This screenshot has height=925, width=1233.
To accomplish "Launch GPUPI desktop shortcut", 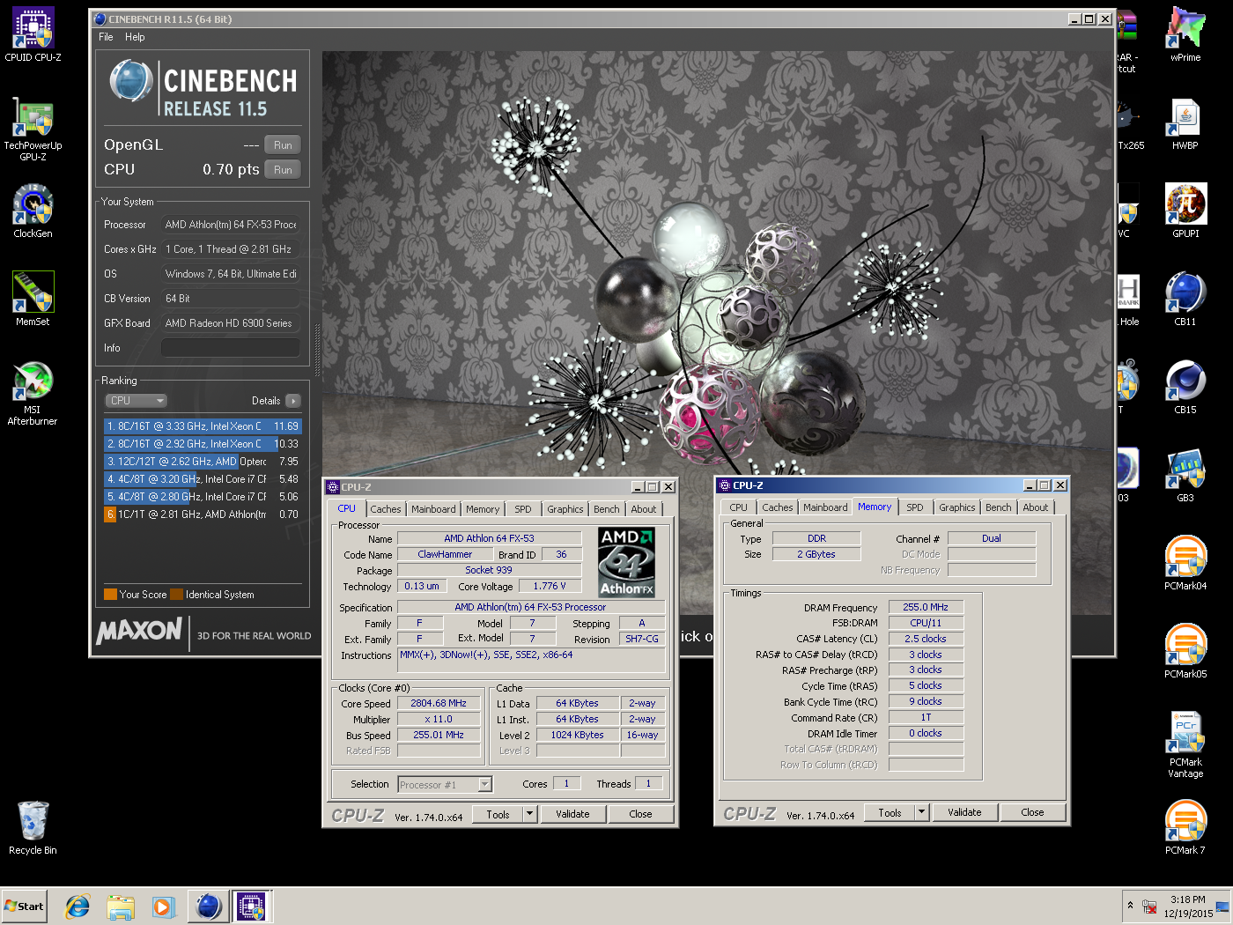I will 1185,211.
